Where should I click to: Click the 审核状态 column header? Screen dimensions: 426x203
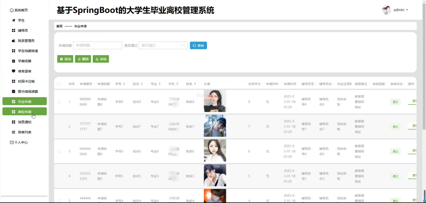396,84
